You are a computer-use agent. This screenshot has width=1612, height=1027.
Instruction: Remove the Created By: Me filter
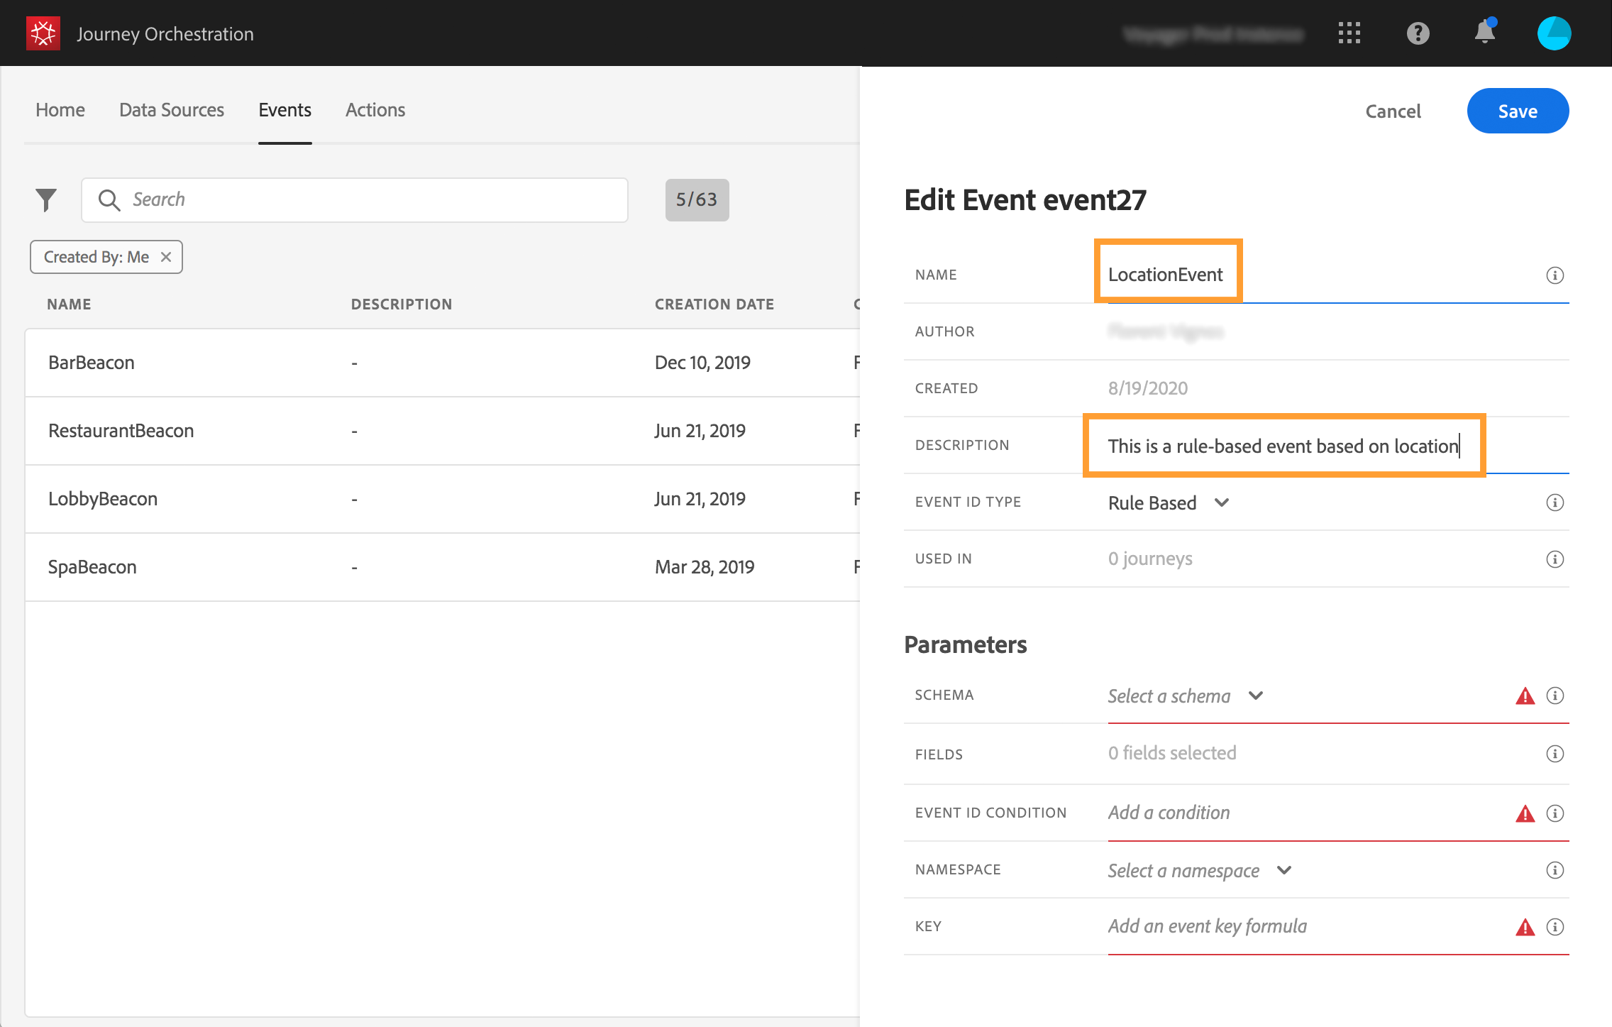click(166, 257)
